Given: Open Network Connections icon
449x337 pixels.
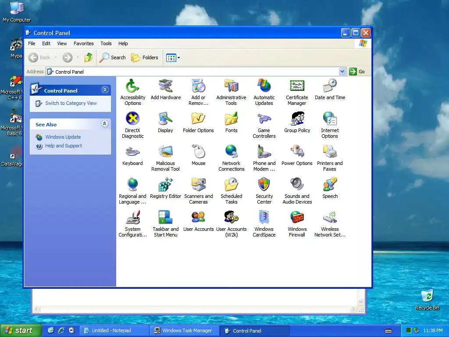Looking at the screenshot, I should (231, 158).
